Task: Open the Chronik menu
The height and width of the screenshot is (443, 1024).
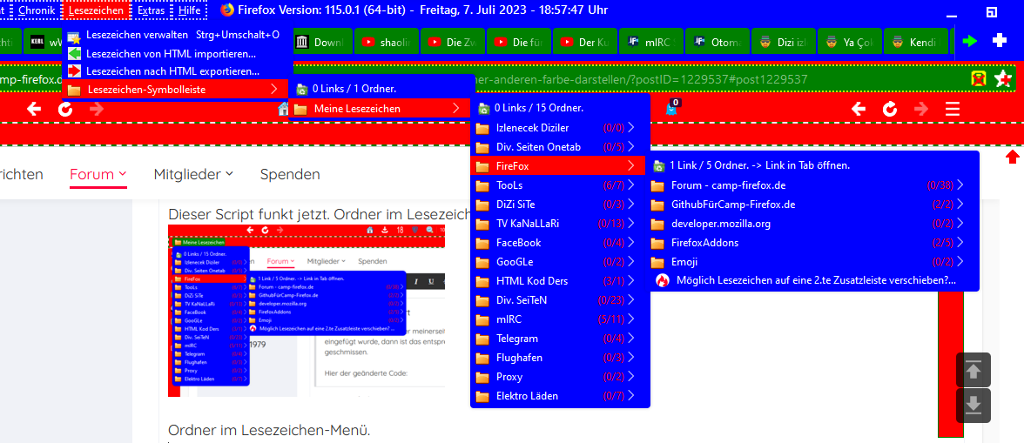Action: click(x=37, y=10)
